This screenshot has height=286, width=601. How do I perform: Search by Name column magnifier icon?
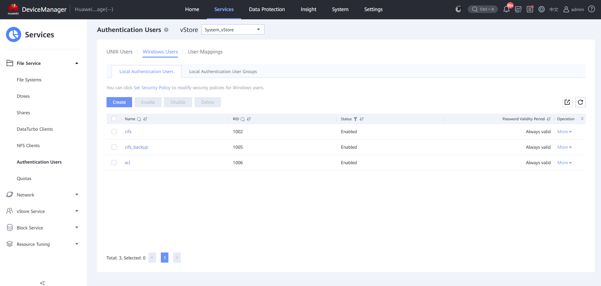139,119
